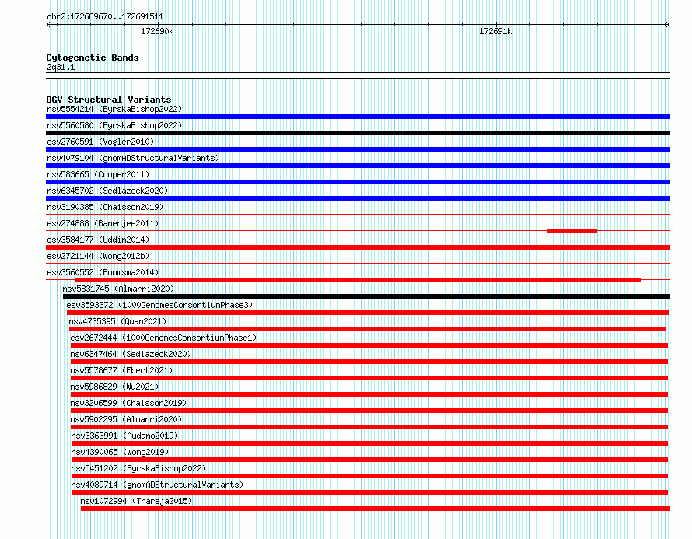Click the blue bar under nsv583665

coord(358,182)
